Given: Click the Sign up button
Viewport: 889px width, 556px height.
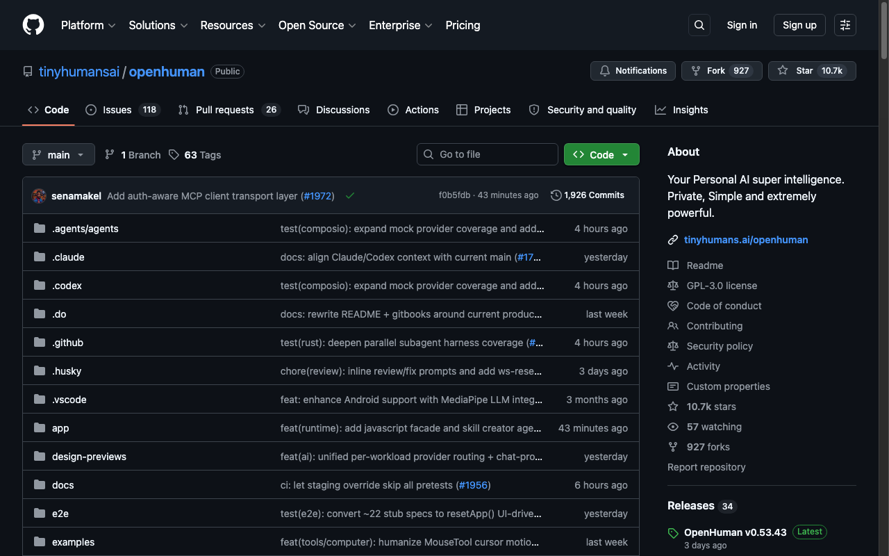Looking at the screenshot, I should 799,25.
